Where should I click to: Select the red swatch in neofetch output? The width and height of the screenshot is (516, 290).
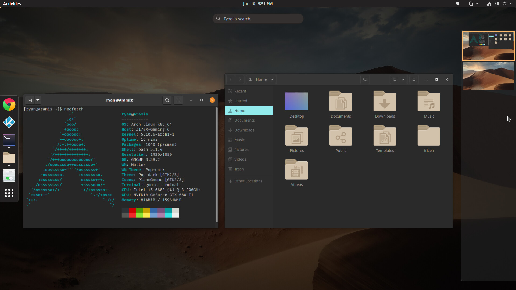(132, 212)
